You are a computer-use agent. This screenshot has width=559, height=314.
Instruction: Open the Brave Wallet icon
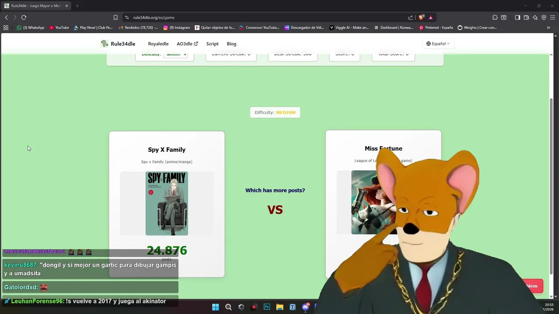tap(526, 17)
